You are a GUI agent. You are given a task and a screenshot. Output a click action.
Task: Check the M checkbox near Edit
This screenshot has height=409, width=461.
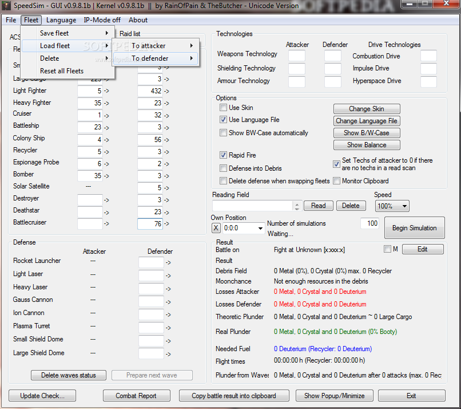(387, 249)
